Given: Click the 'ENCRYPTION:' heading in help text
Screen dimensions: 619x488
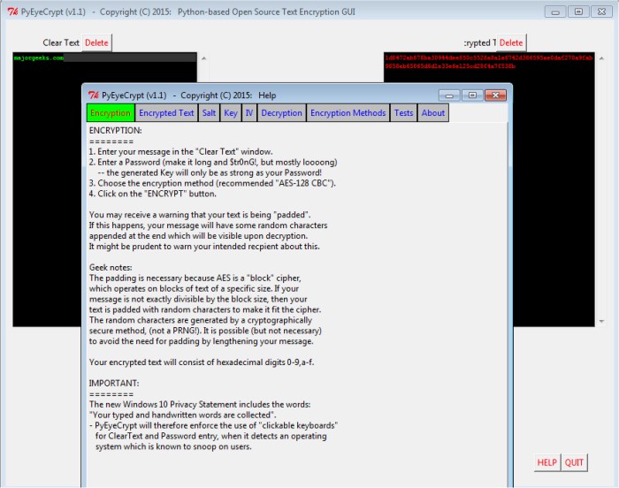Looking at the screenshot, I should pyautogui.click(x=115, y=131).
